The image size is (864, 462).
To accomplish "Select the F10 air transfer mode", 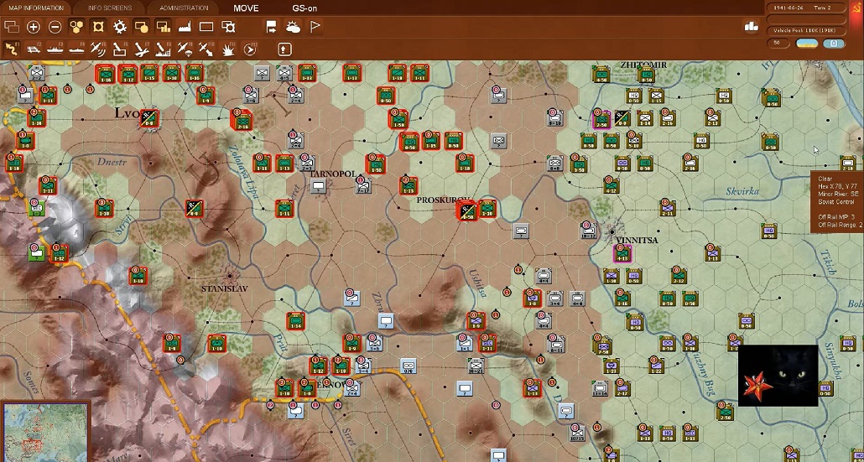I will (x=206, y=49).
